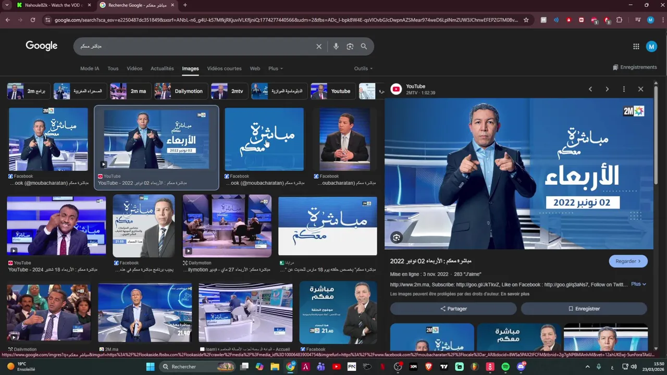
Task: Reload the page in Chrome
Action: coord(32,20)
